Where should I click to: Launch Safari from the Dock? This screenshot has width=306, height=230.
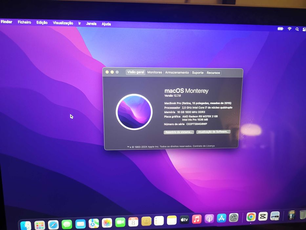[53, 225]
